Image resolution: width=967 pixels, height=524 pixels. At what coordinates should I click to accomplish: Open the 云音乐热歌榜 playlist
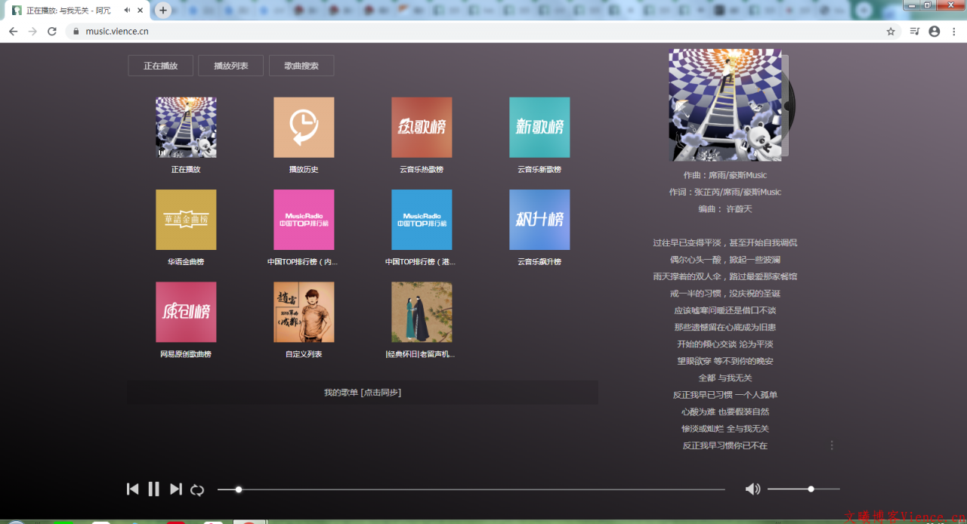coord(422,128)
